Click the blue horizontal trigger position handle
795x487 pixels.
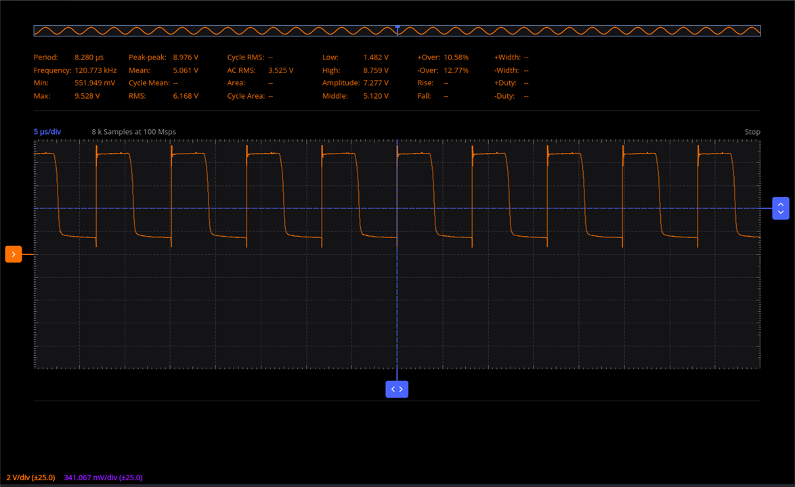[x=397, y=389]
